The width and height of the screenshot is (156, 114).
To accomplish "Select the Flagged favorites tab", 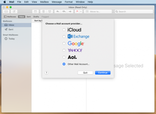I will coord(45,17).
